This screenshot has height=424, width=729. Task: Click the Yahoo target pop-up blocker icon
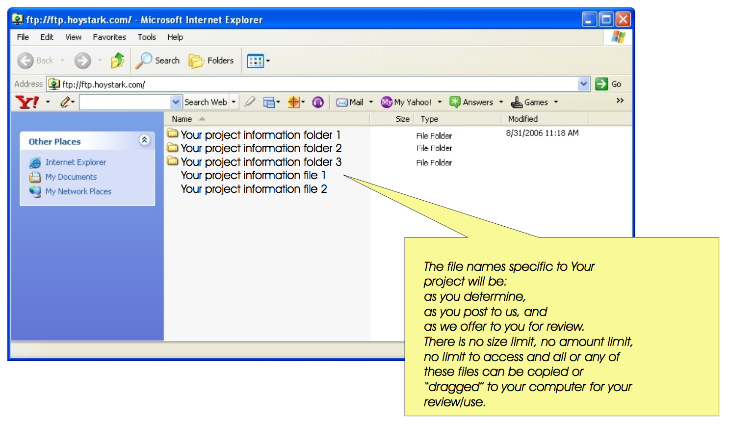[293, 102]
